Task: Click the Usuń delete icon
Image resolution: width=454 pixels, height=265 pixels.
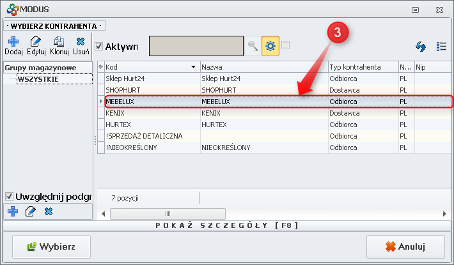Action: pyautogui.click(x=81, y=42)
